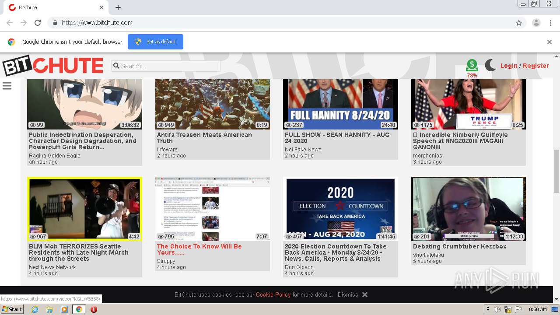The width and height of the screenshot is (560, 315).
Task: Click the volume speaker tray icon
Action: [497, 309]
